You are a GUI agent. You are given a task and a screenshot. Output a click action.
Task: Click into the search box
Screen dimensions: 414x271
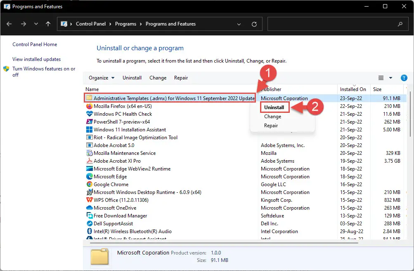(338, 24)
